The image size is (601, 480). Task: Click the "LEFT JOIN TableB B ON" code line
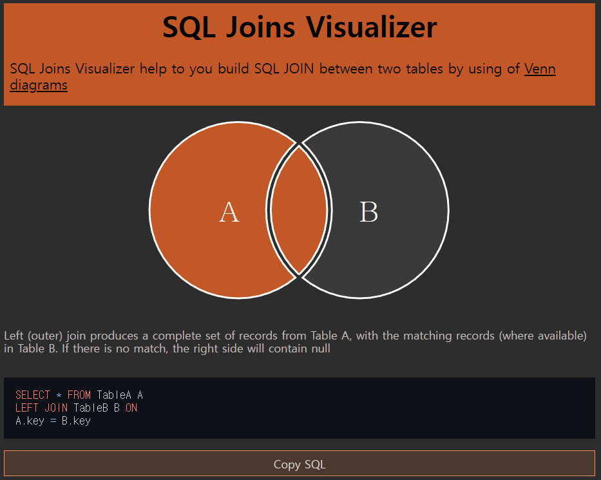pyautogui.click(x=76, y=408)
